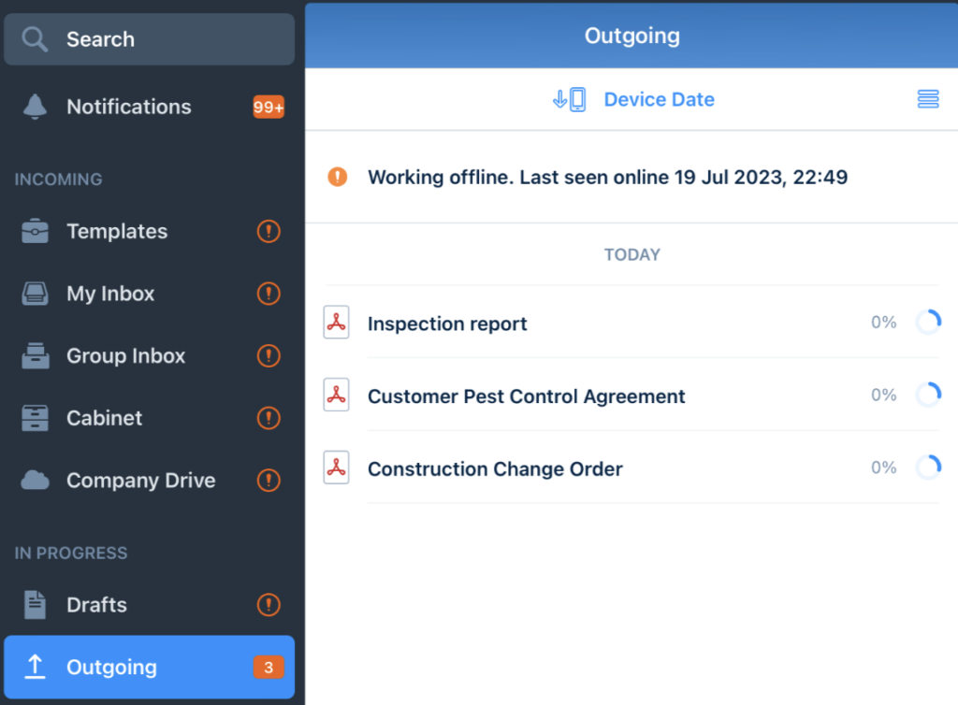Click the Outgoing count badge showing 3
This screenshot has height=705, width=958.
click(x=269, y=668)
